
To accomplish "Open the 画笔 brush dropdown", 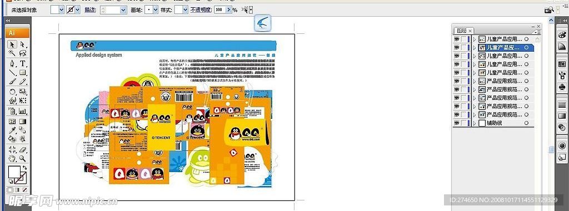I will tap(156, 10).
